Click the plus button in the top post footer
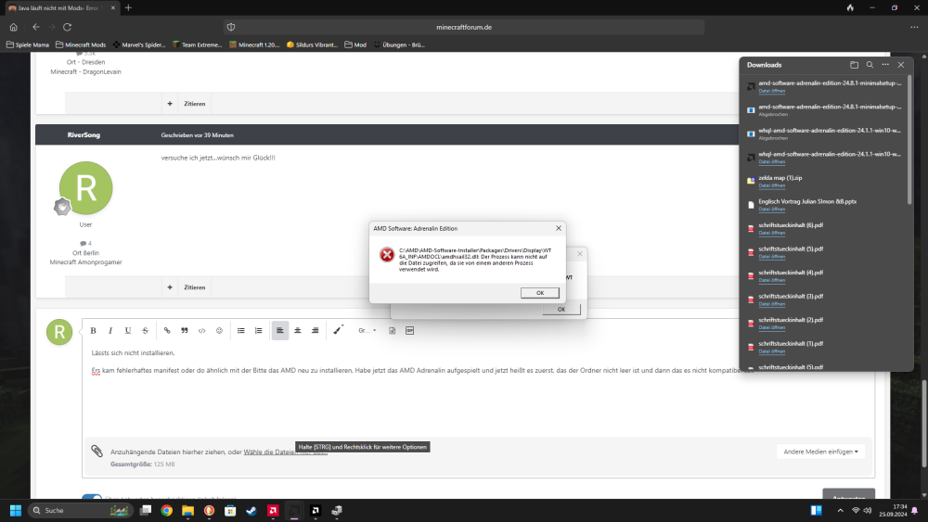 tap(170, 104)
